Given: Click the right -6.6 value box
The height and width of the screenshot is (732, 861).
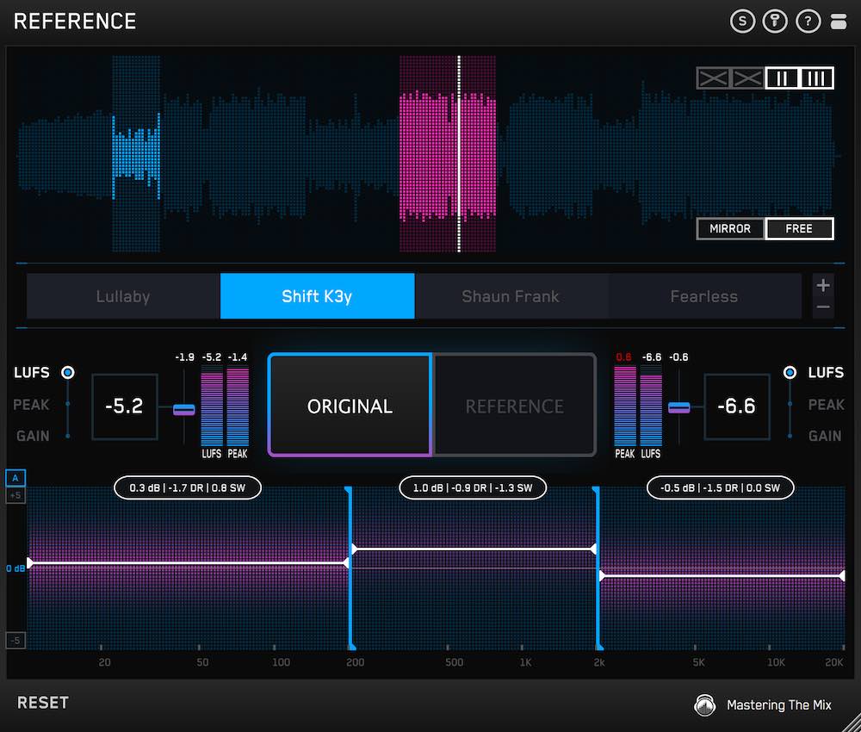Looking at the screenshot, I should click(737, 406).
